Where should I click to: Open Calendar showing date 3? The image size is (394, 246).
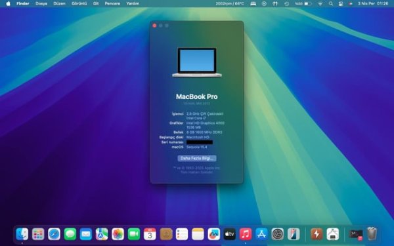pos(150,234)
